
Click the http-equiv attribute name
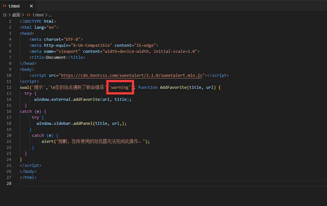click(56, 45)
